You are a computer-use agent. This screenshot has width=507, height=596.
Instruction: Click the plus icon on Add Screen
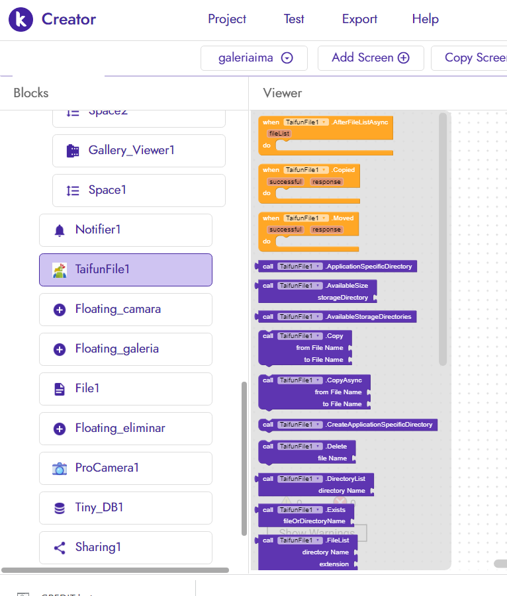tap(404, 58)
